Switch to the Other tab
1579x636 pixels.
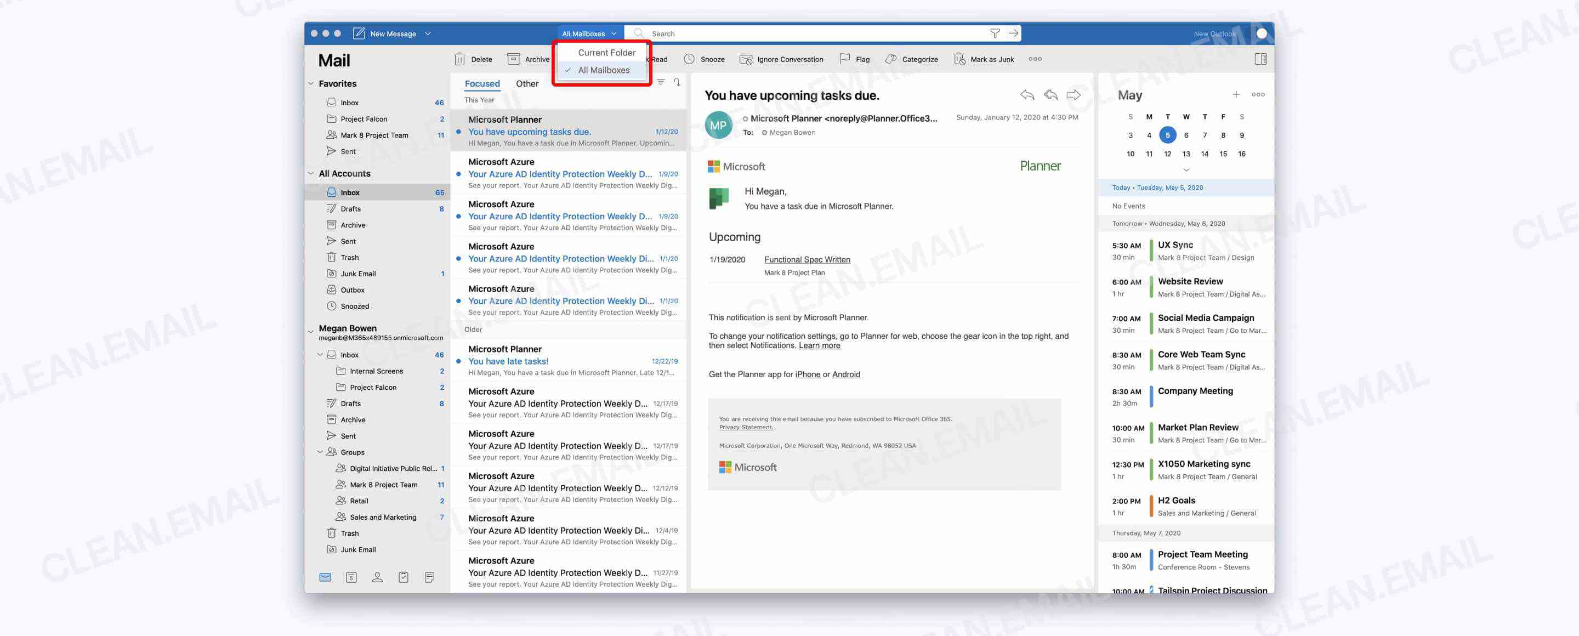tap(526, 83)
